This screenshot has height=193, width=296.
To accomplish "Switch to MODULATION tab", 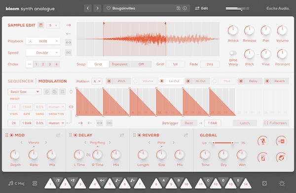I will tap(53, 81).
